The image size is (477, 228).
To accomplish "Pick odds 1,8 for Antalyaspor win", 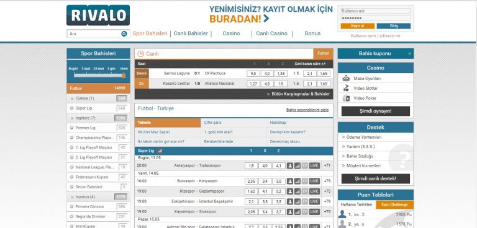I will coord(252,166).
